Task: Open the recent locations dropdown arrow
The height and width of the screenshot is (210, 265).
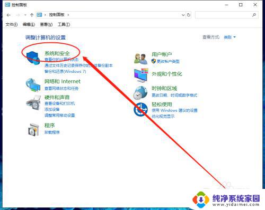Action: pos(25,15)
